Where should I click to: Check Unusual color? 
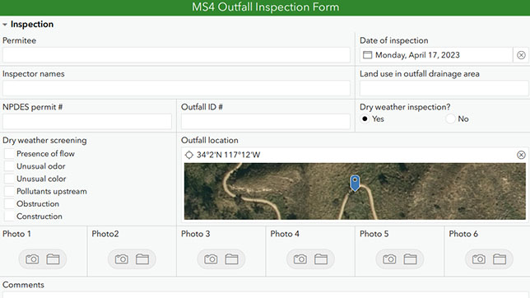(9, 179)
